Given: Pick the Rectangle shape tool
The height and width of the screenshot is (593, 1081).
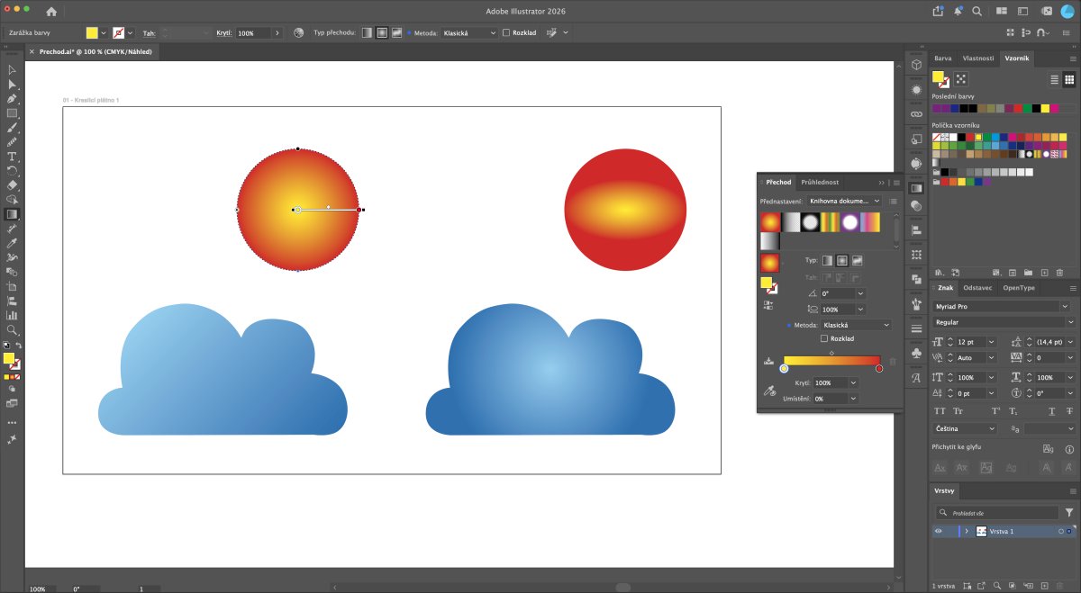Looking at the screenshot, I should click(12, 113).
